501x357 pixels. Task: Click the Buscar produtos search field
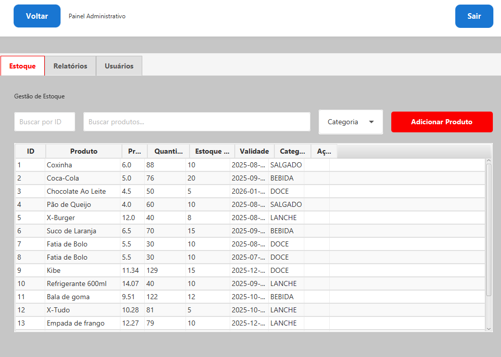tap(197, 122)
